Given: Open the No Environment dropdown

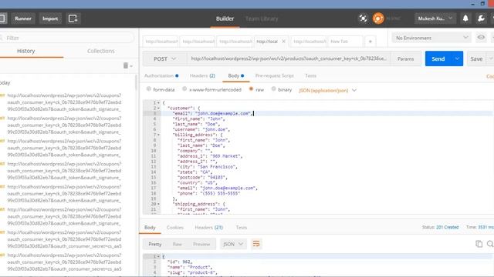Looking at the screenshot, I should (431, 38).
